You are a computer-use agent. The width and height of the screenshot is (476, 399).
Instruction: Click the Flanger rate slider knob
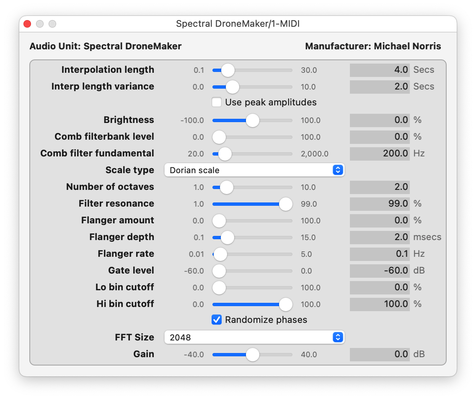coord(220,254)
